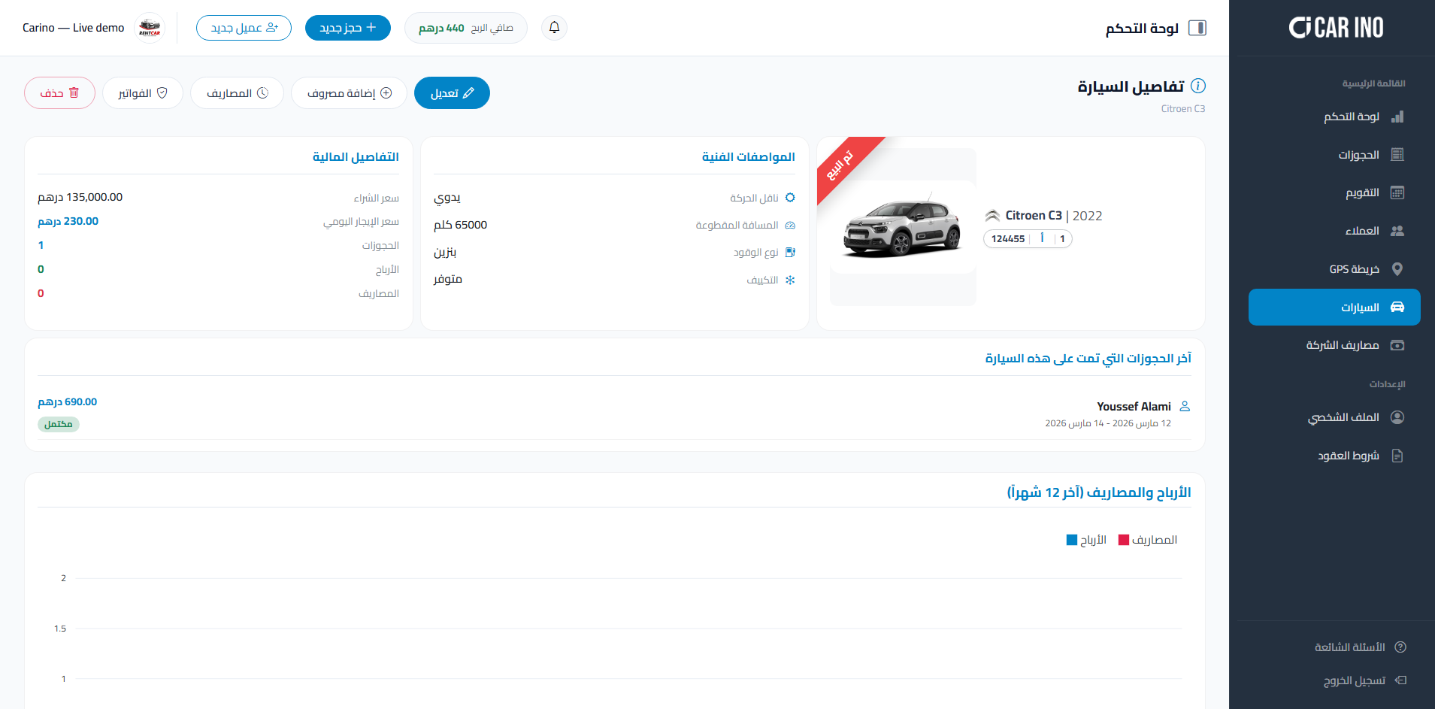Click the Carino — Live demo label
This screenshot has width=1435, height=709.
tap(74, 28)
